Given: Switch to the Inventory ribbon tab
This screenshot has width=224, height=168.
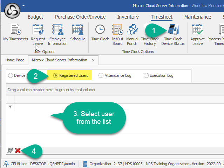Looking at the screenshot, I should 128,17.
